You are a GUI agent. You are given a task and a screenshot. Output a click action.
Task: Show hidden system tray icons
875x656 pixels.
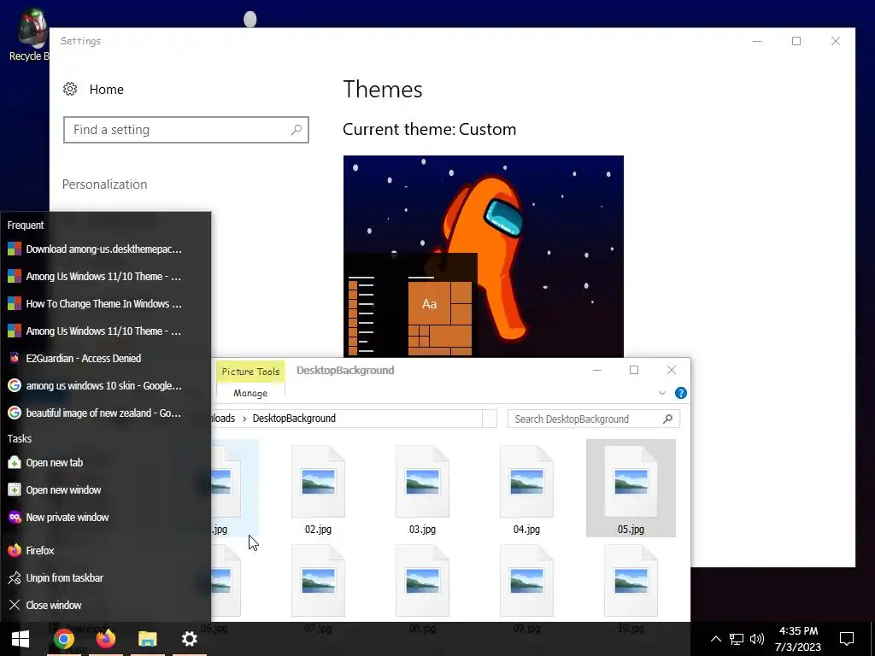715,639
